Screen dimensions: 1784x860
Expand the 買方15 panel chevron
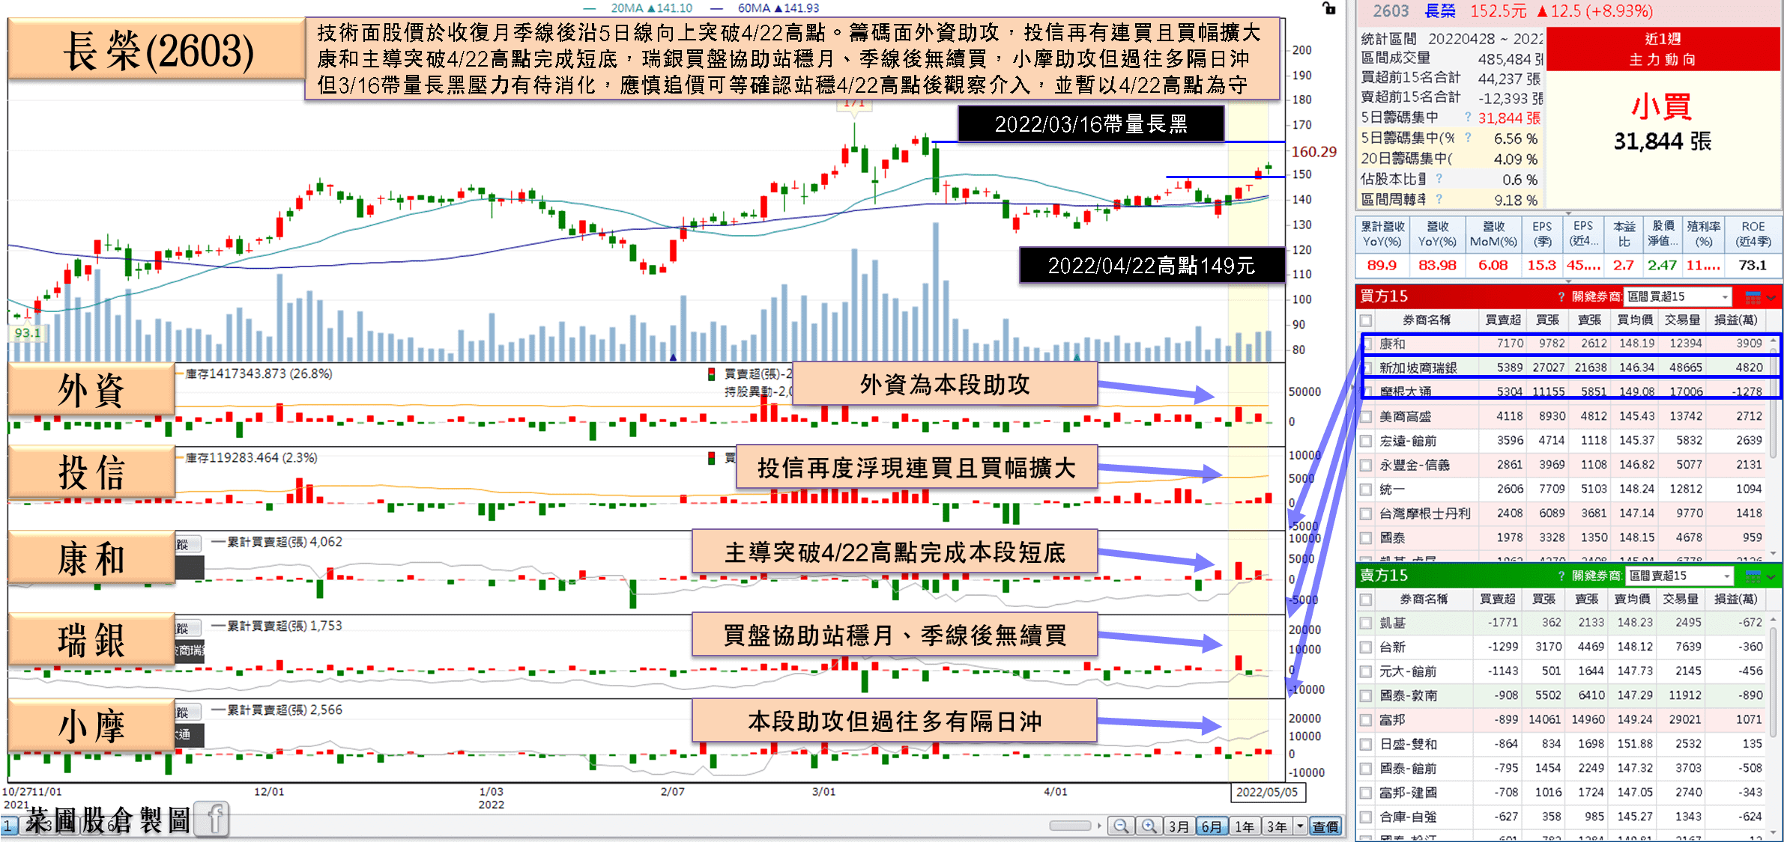1771,298
